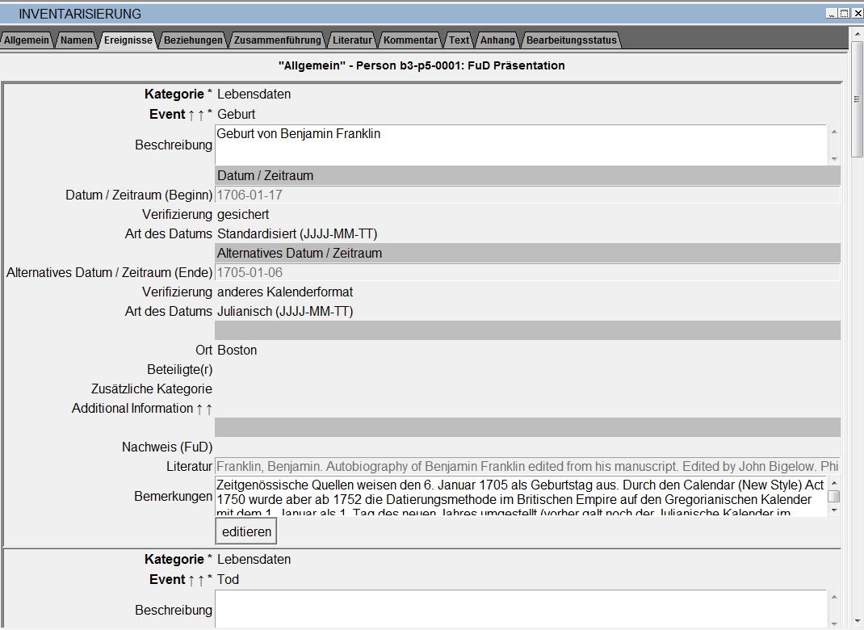This screenshot has height=630, width=864.
Task: Click the Bemerkungen scrollbar thumb
Action: pyautogui.click(x=834, y=497)
